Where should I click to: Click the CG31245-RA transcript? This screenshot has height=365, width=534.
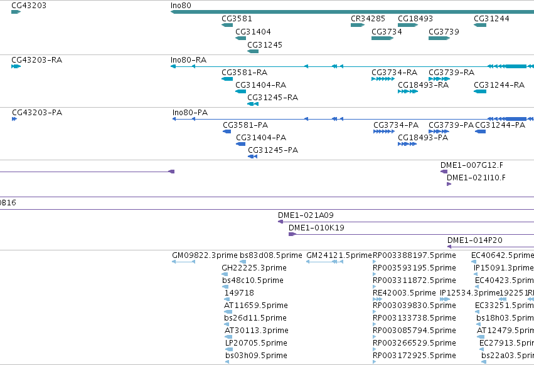(x=253, y=104)
